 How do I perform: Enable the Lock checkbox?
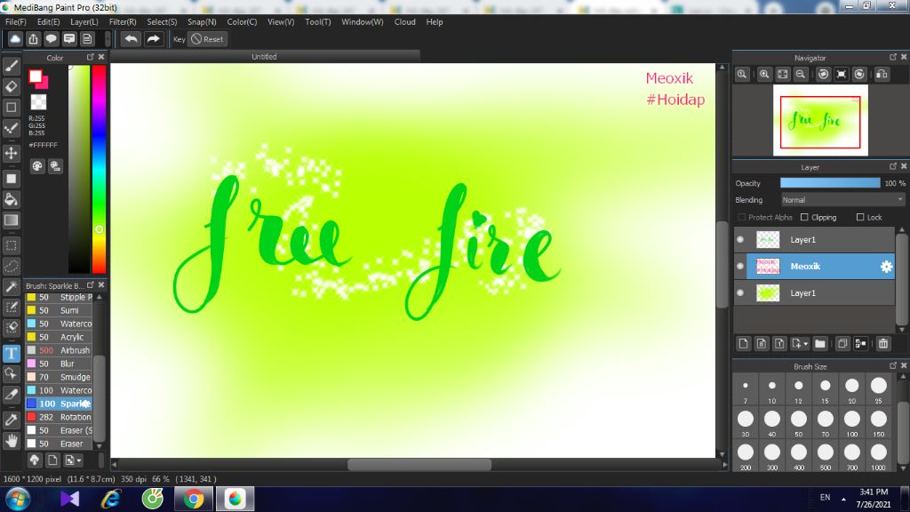click(860, 217)
